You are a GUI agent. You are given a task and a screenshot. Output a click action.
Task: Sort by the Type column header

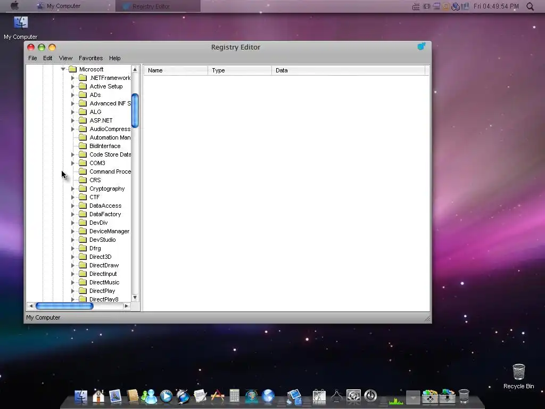click(240, 70)
